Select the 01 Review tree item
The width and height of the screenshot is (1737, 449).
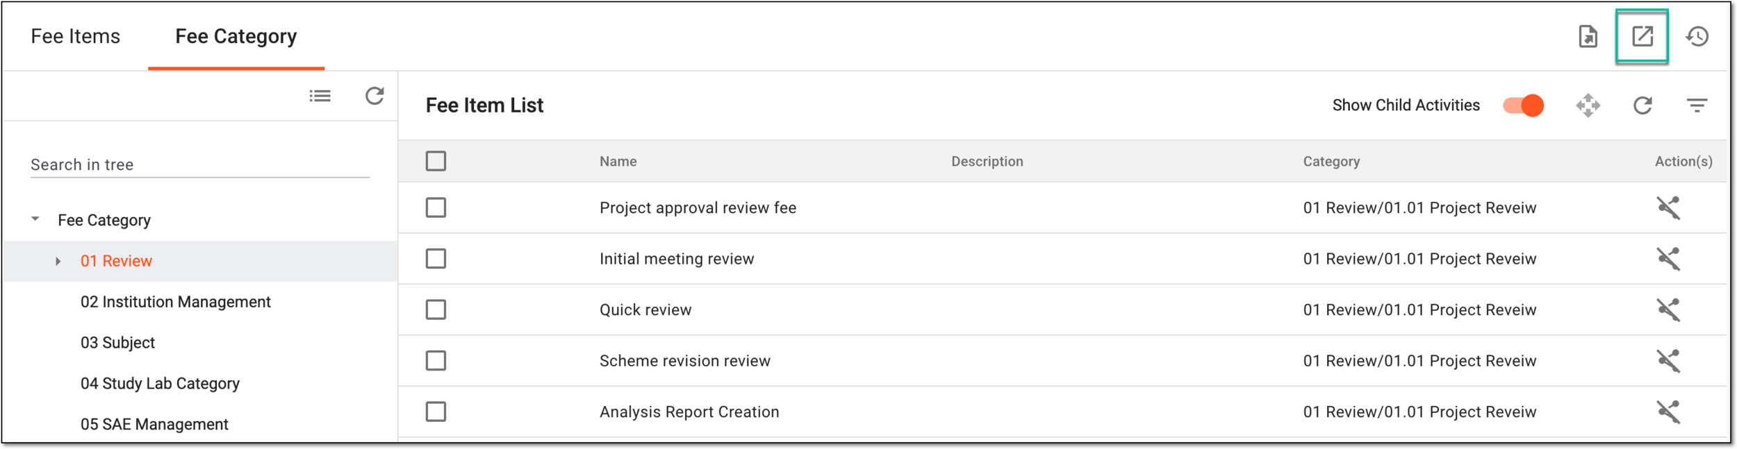116,261
